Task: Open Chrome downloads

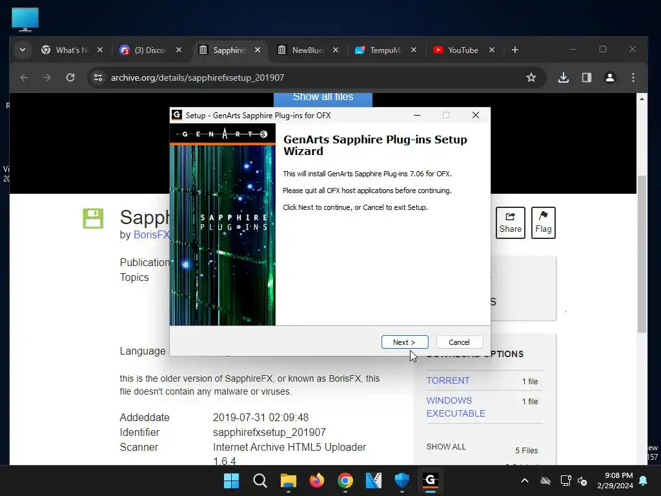Action: pos(564,77)
